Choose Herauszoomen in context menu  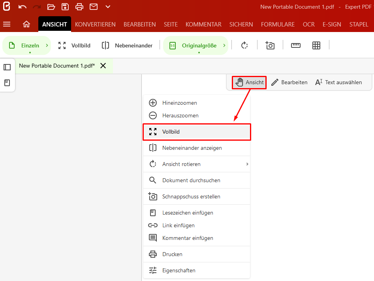tap(197, 115)
